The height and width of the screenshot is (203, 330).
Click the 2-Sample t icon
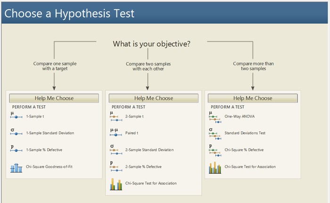click(115, 116)
